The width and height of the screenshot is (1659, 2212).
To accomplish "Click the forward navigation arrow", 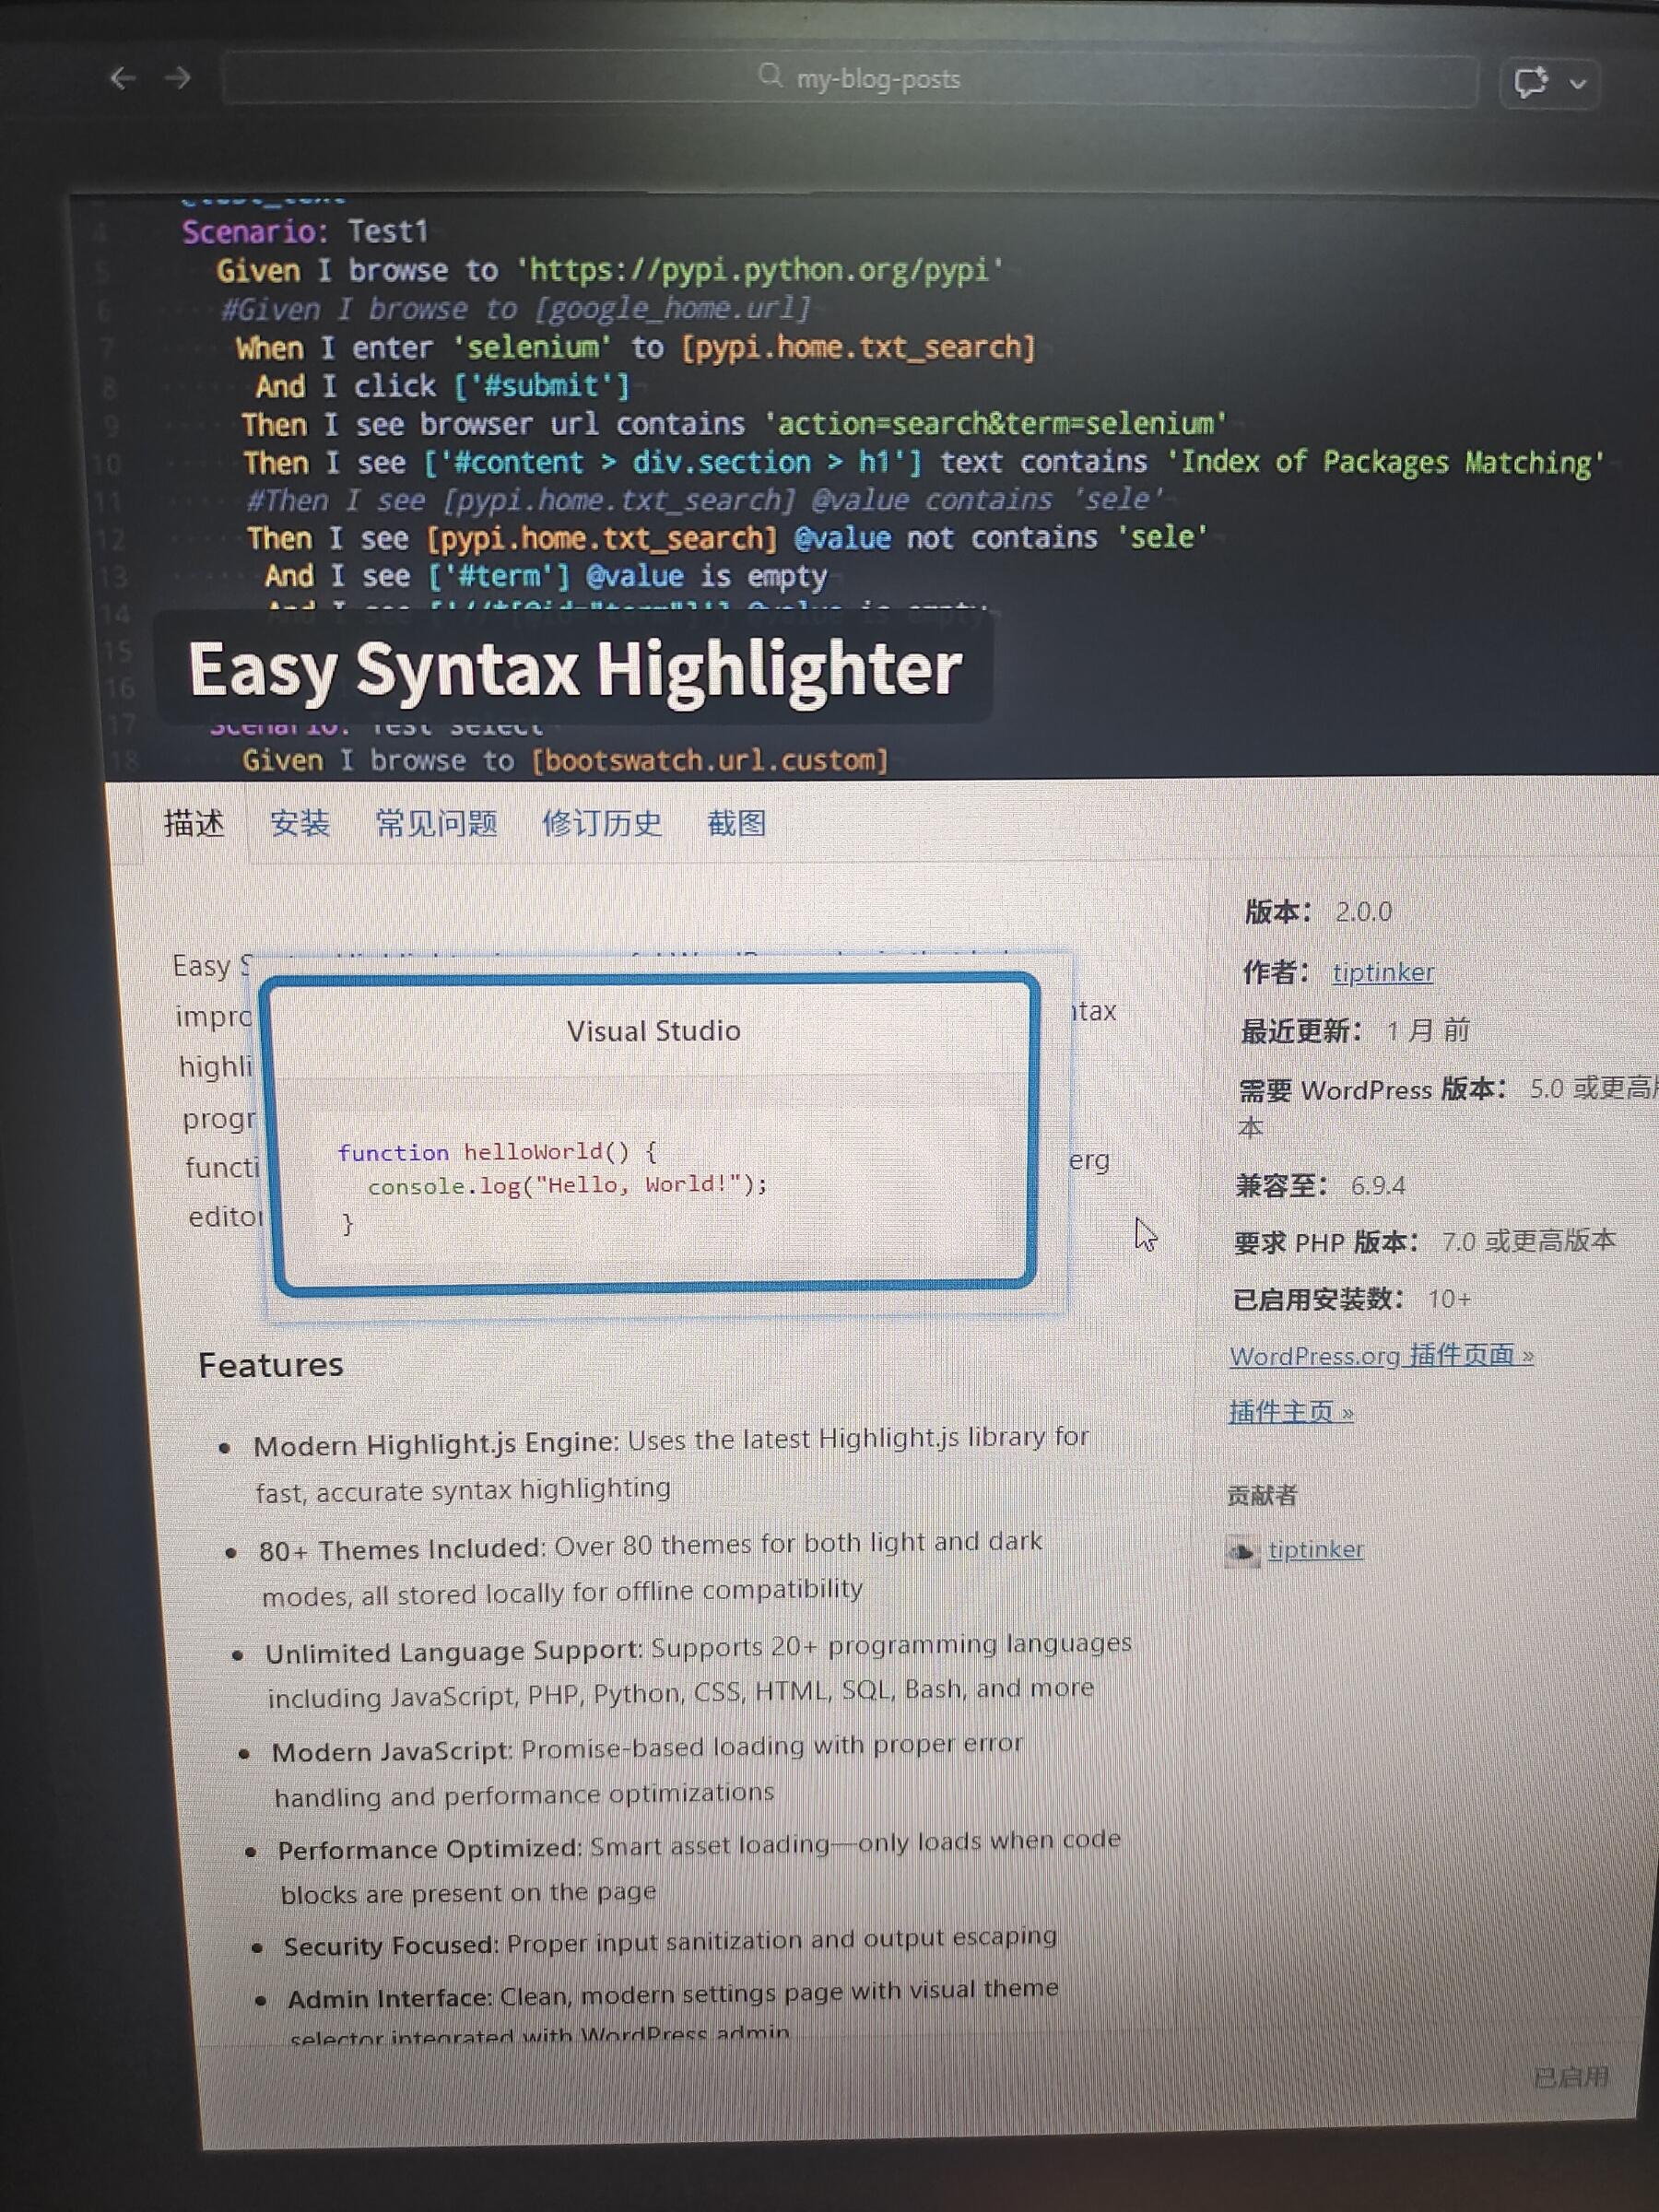I will tap(178, 78).
